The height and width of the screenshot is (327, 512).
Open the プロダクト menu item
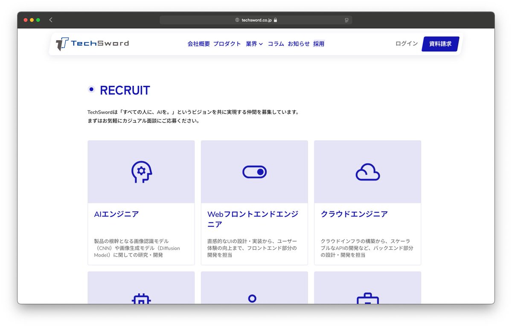coord(227,44)
